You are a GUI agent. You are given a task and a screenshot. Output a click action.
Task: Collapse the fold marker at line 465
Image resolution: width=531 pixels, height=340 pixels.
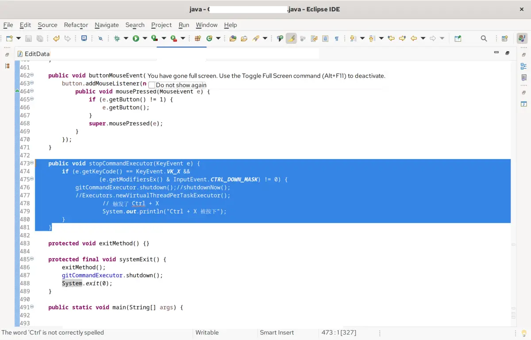coord(32,99)
